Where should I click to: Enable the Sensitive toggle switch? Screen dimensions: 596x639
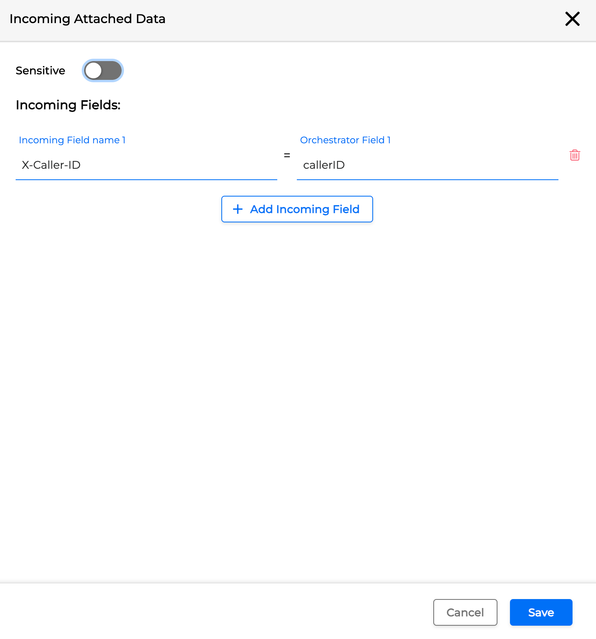[103, 71]
